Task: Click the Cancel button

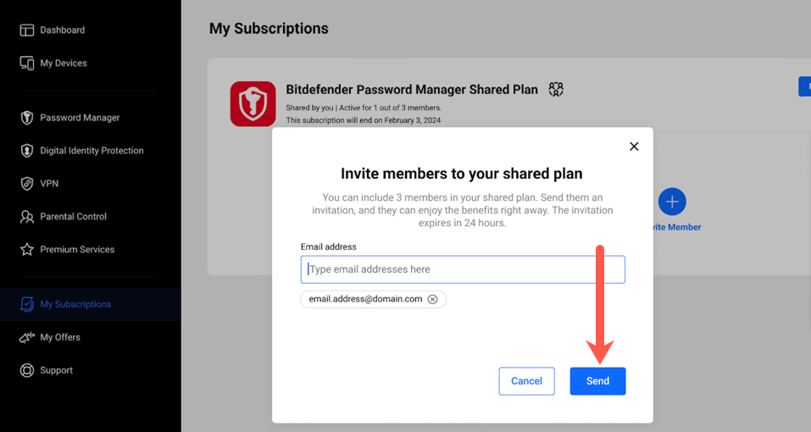Action: (526, 381)
